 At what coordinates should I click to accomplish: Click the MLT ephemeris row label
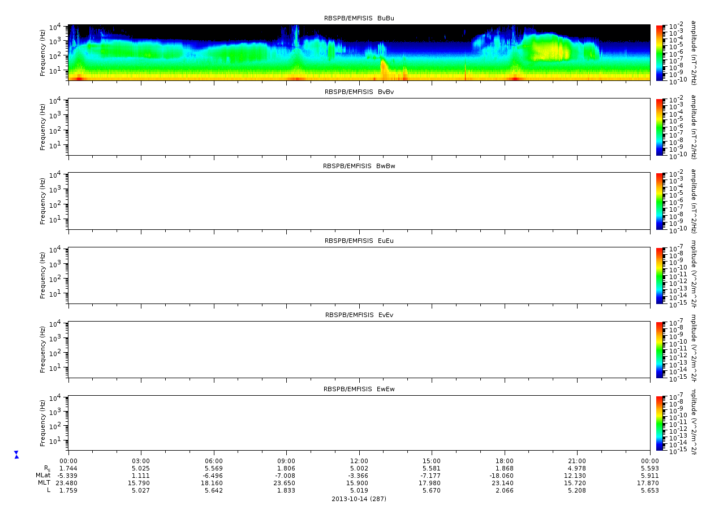point(44,483)
